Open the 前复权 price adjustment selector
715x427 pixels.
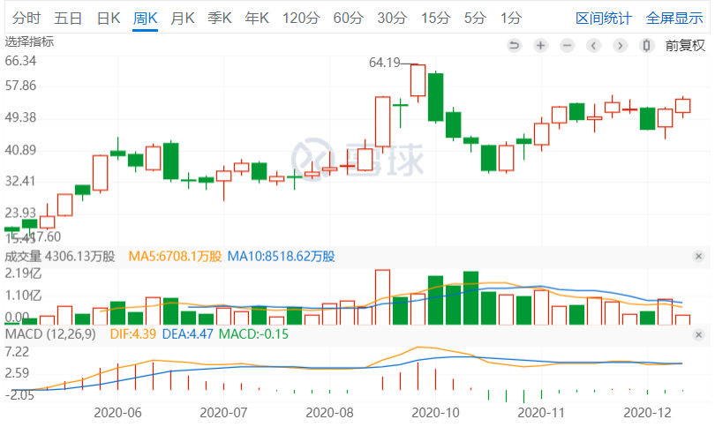click(685, 45)
